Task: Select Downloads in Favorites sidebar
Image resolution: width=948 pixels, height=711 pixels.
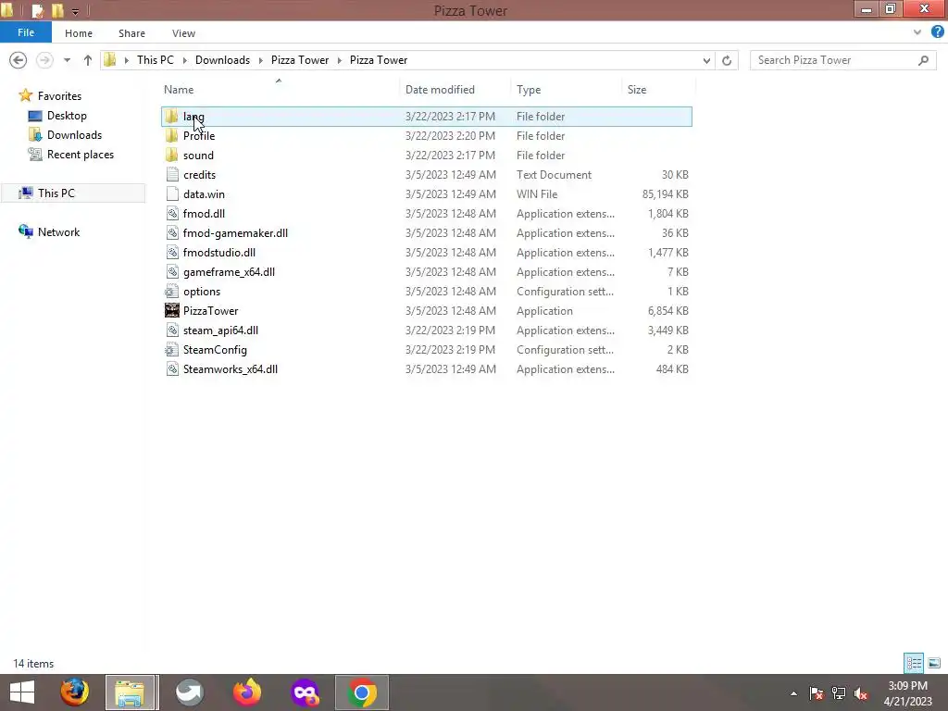Action: (74, 135)
